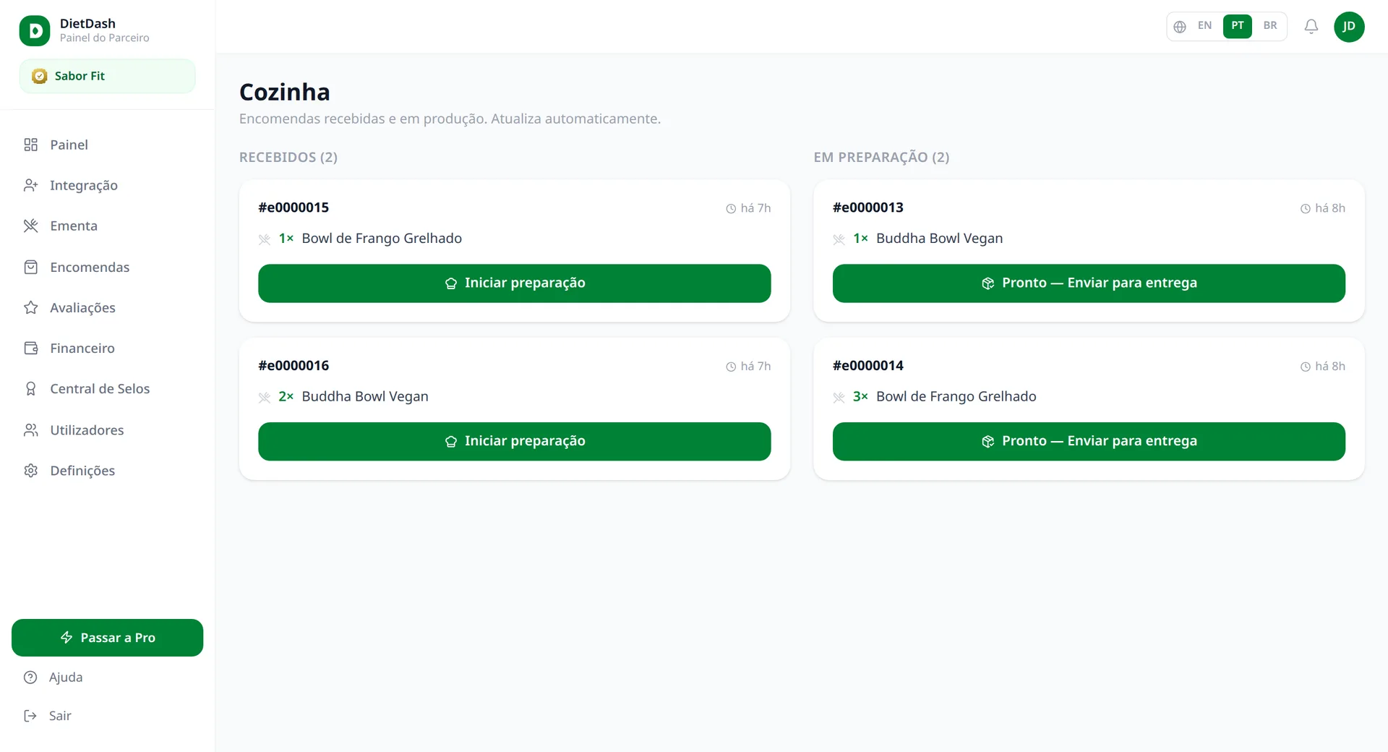Select the PT language option
Screen dimensions: 1388x752
coord(1238,26)
